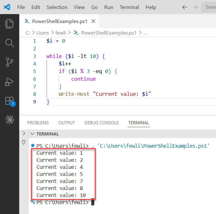Open the Terminal menu
The height and width of the screenshot is (214, 216).
pyautogui.click(x=129, y=7)
